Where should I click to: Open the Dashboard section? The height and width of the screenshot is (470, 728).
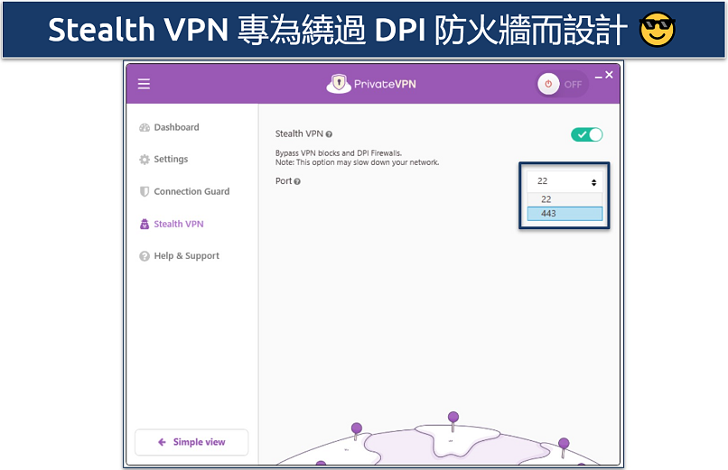tap(169, 127)
